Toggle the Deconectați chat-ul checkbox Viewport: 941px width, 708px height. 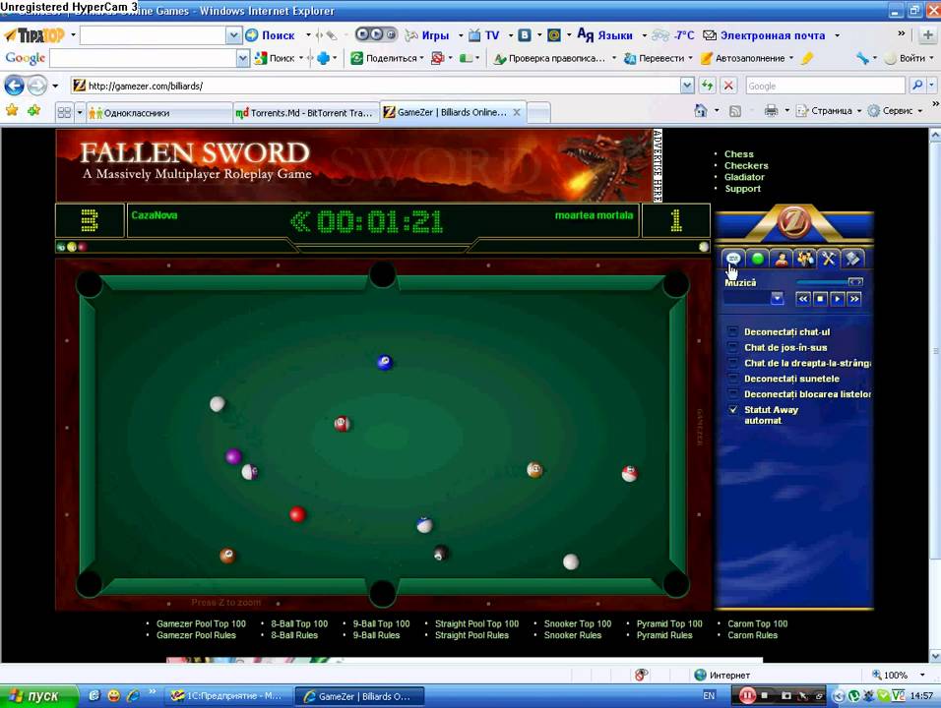click(x=732, y=331)
